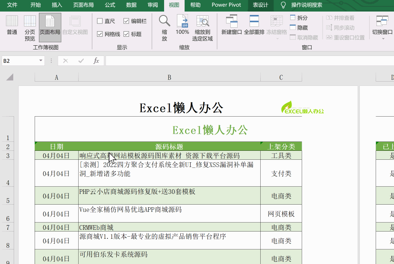Click the Split (拆分) window icon

[x=293, y=18]
